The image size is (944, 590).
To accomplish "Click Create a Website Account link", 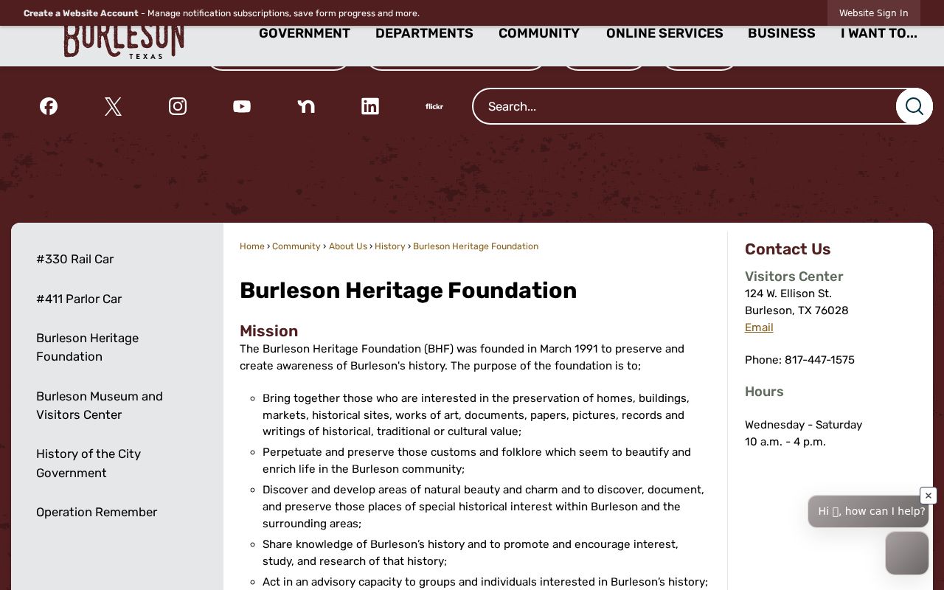I will (x=81, y=13).
